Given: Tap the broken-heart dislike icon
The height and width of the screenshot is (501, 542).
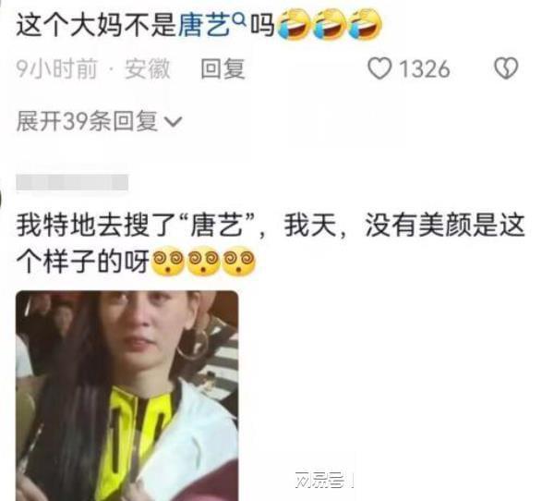Looking at the screenshot, I should [506, 68].
